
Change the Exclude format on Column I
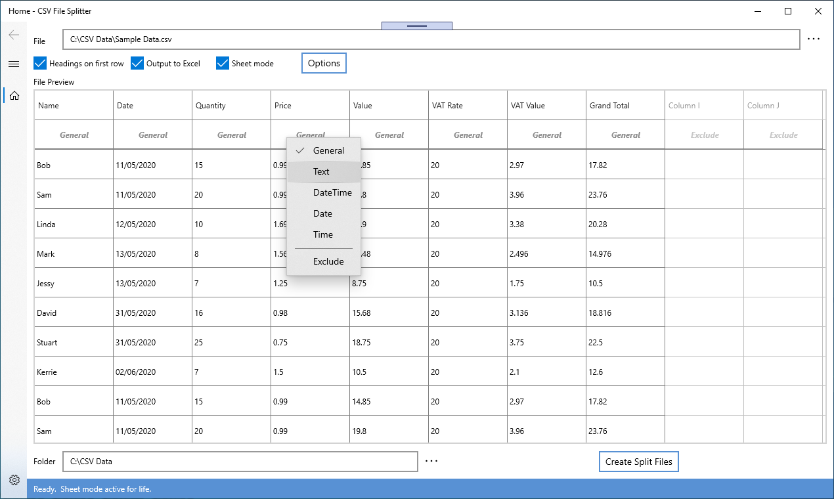pyautogui.click(x=704, y=135)
